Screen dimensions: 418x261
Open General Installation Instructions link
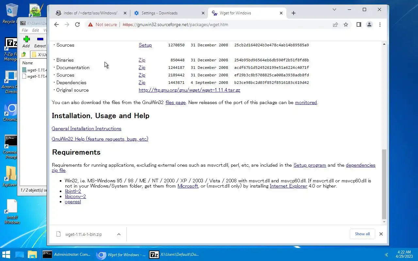tap(87, 129)
